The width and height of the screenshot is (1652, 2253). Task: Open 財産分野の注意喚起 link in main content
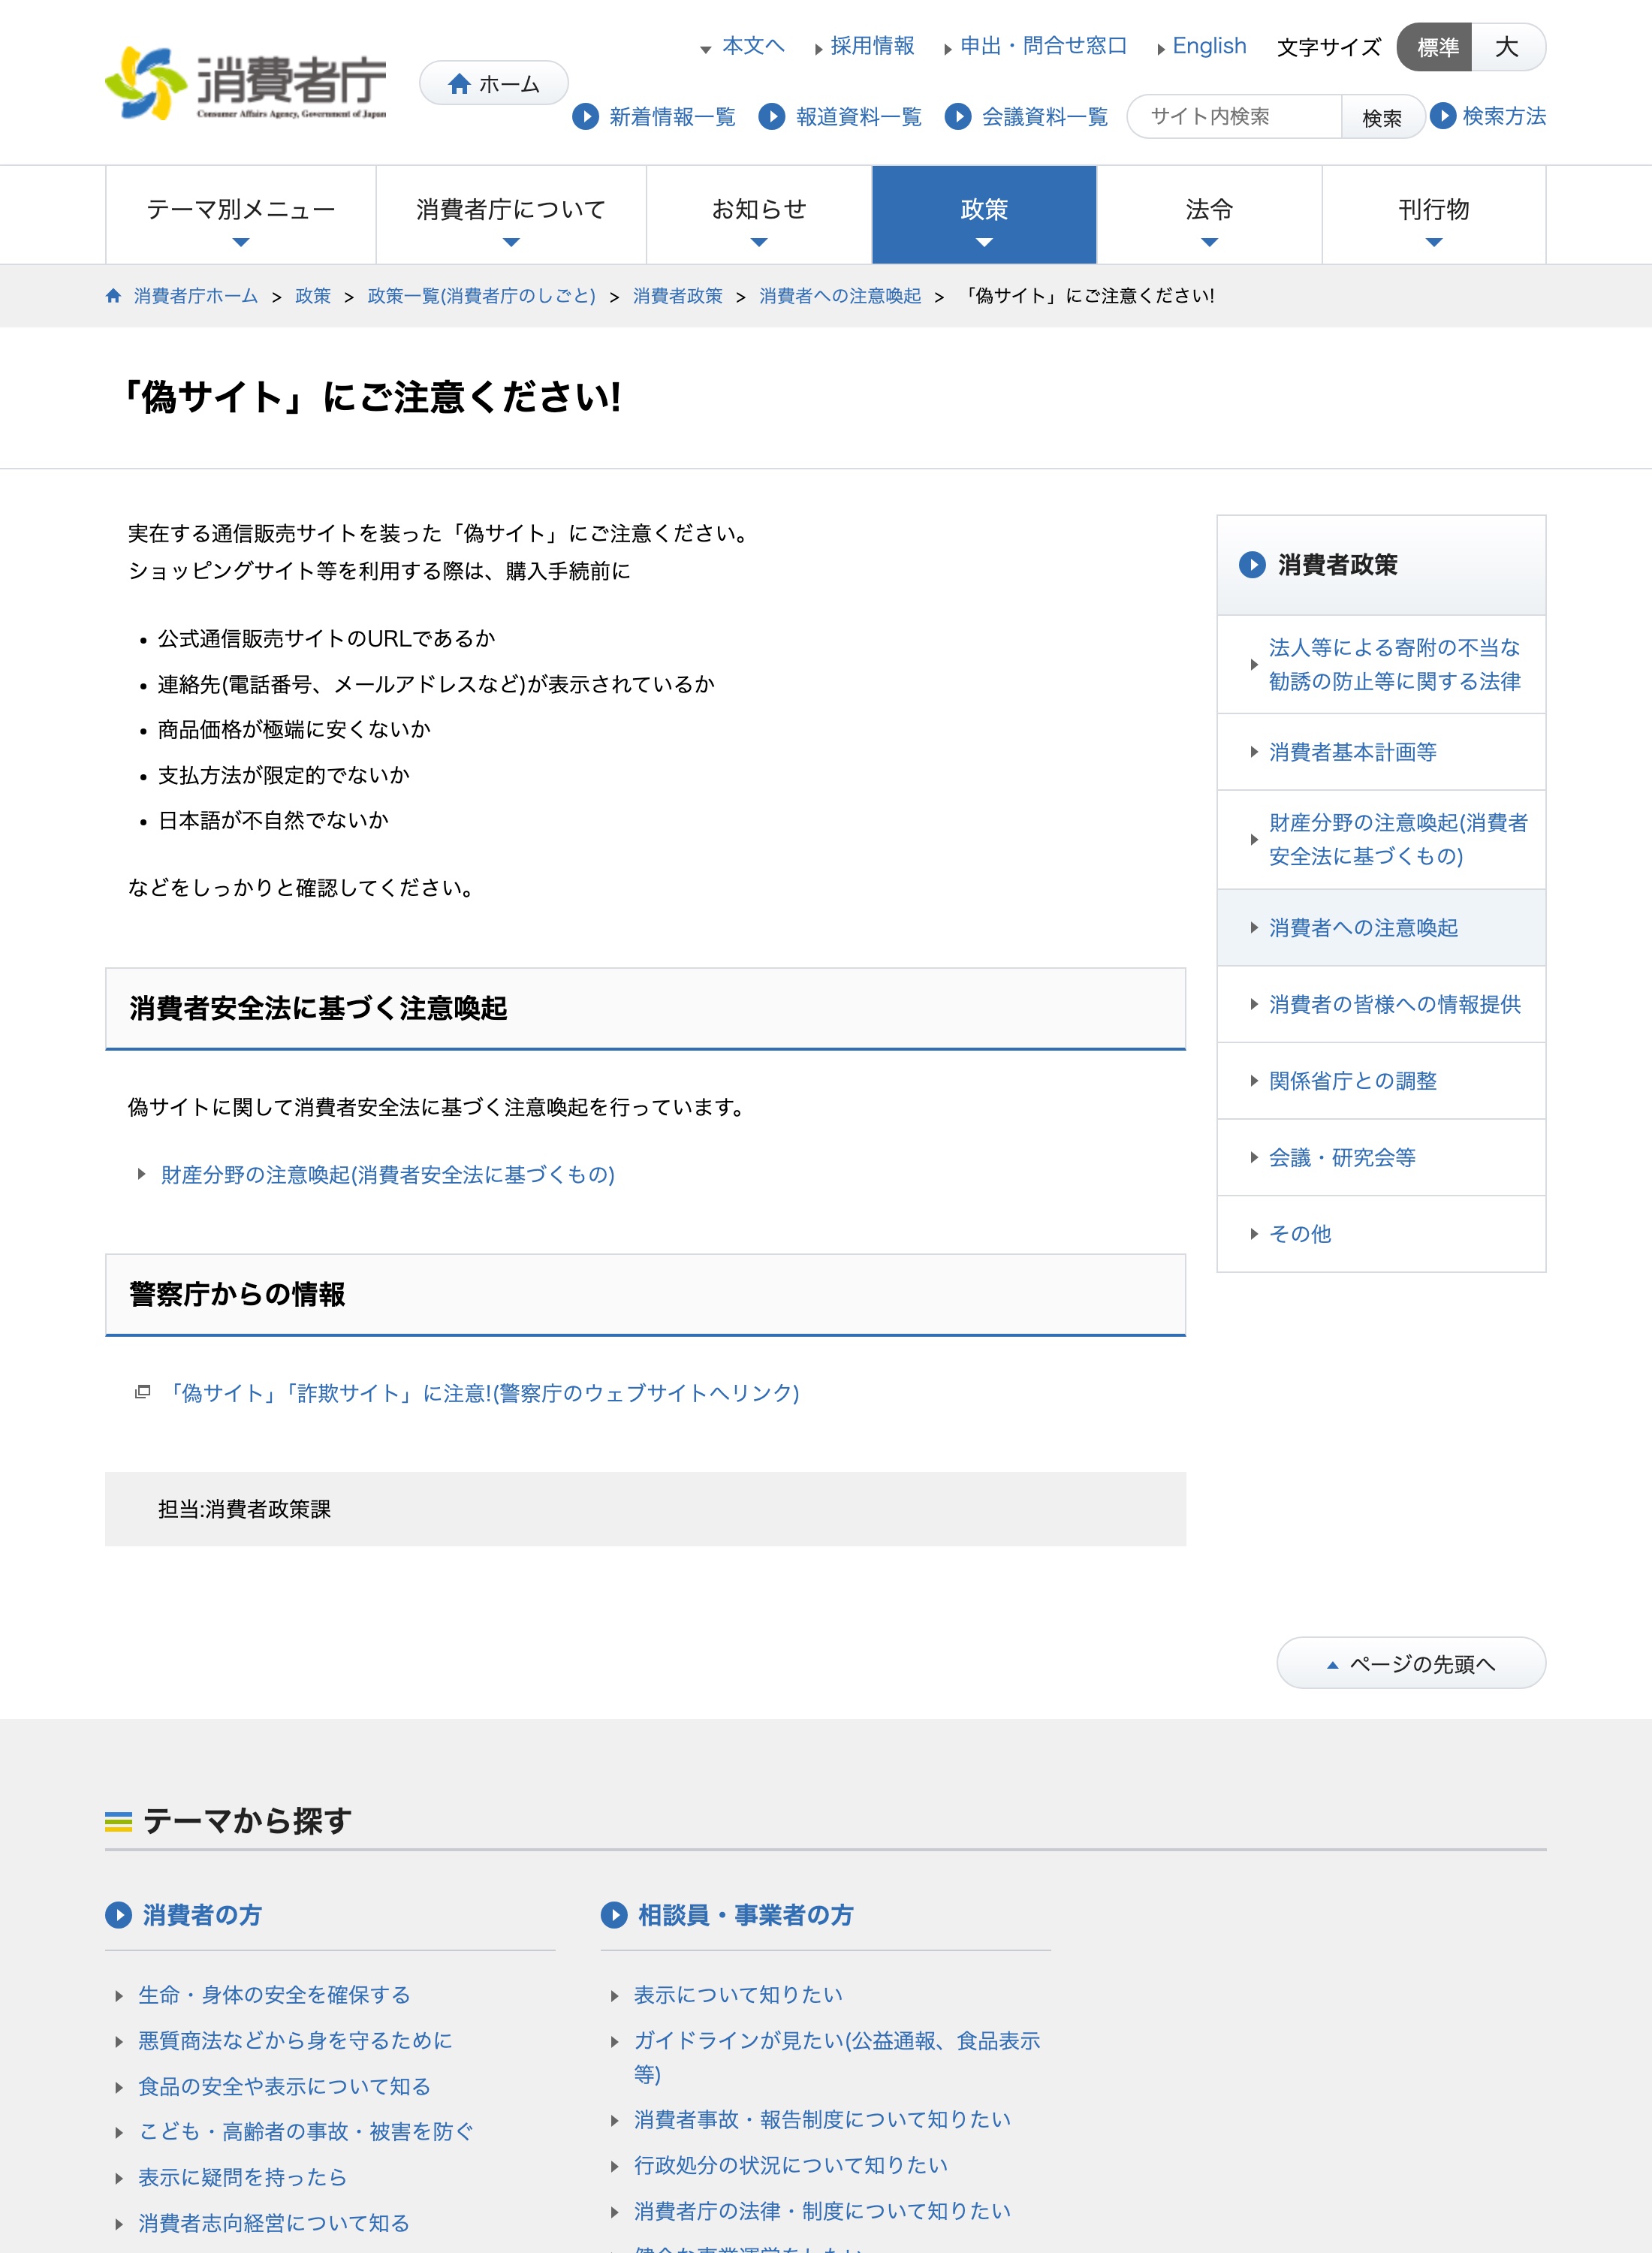coord(388,1175)
